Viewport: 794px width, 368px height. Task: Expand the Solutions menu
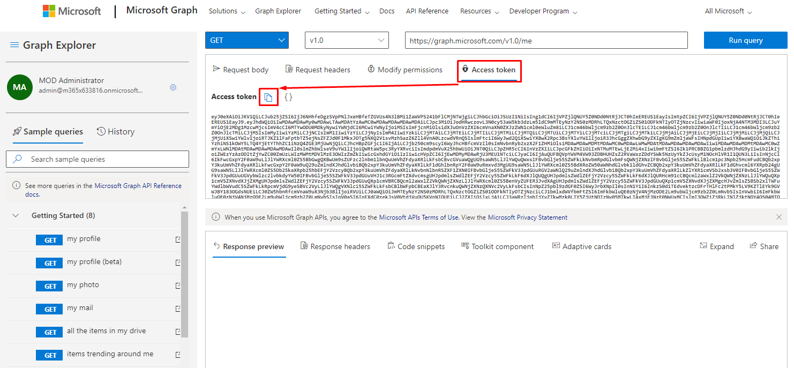pyautogui.click(x=227, y=11)
